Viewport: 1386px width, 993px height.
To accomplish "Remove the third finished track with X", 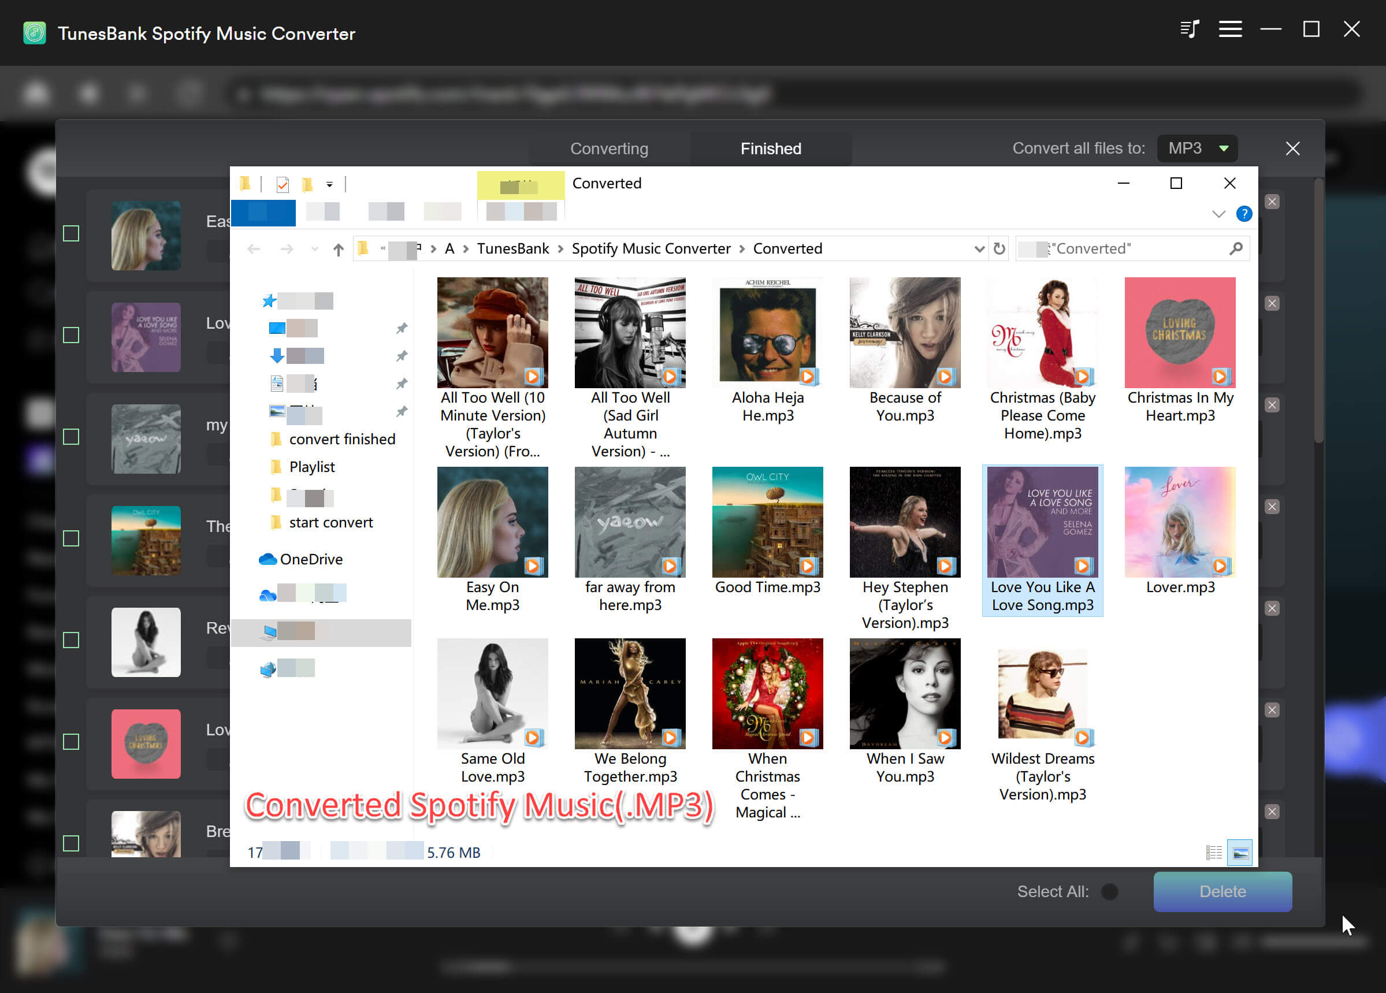I will (1272, 405).
